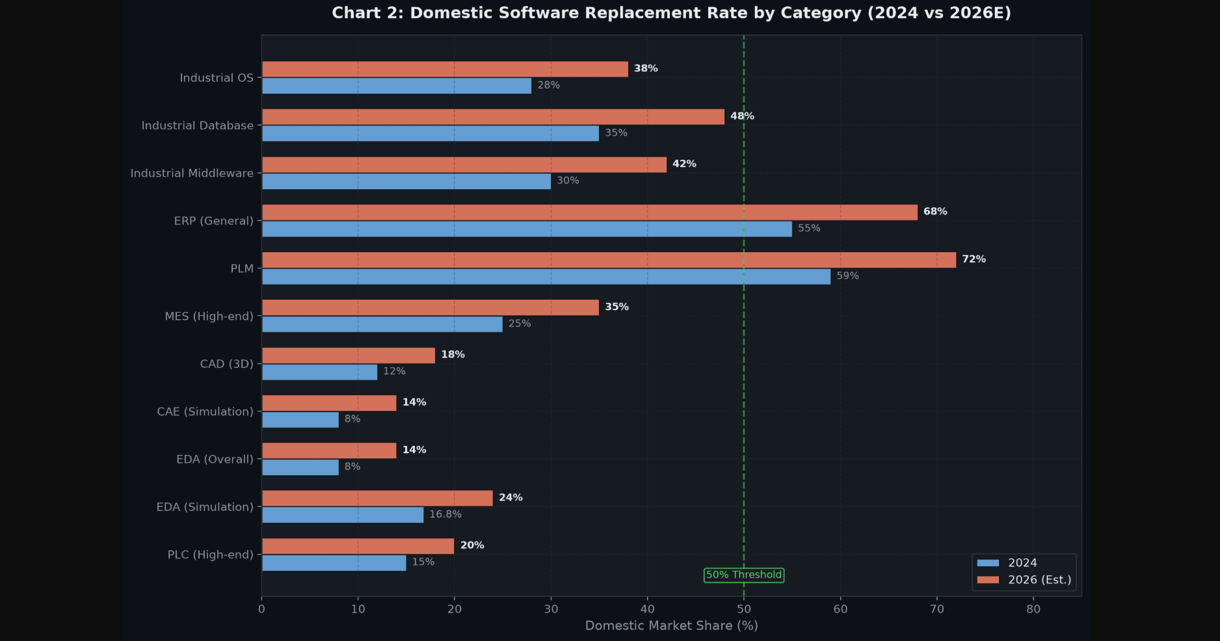1220x641 pixels.
Task: Click the green 50% Threshold label
Action: pos(744,575)
